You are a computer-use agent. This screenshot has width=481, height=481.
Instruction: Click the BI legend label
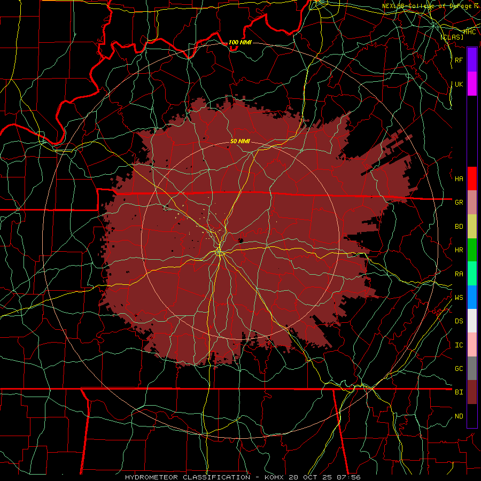459,392
